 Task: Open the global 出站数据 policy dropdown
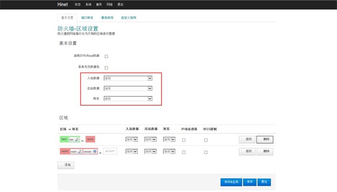(128, 88)
